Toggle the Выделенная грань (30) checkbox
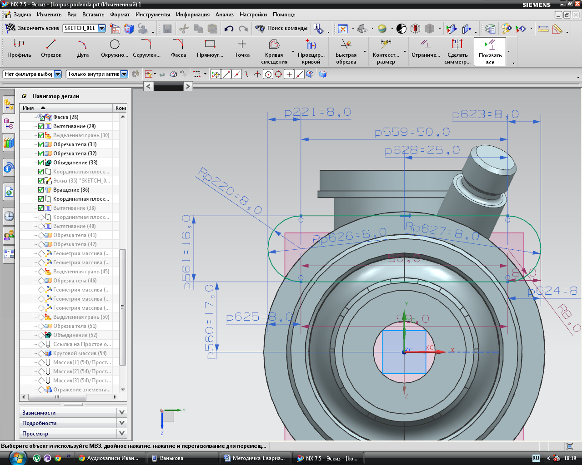 [41, 135]
